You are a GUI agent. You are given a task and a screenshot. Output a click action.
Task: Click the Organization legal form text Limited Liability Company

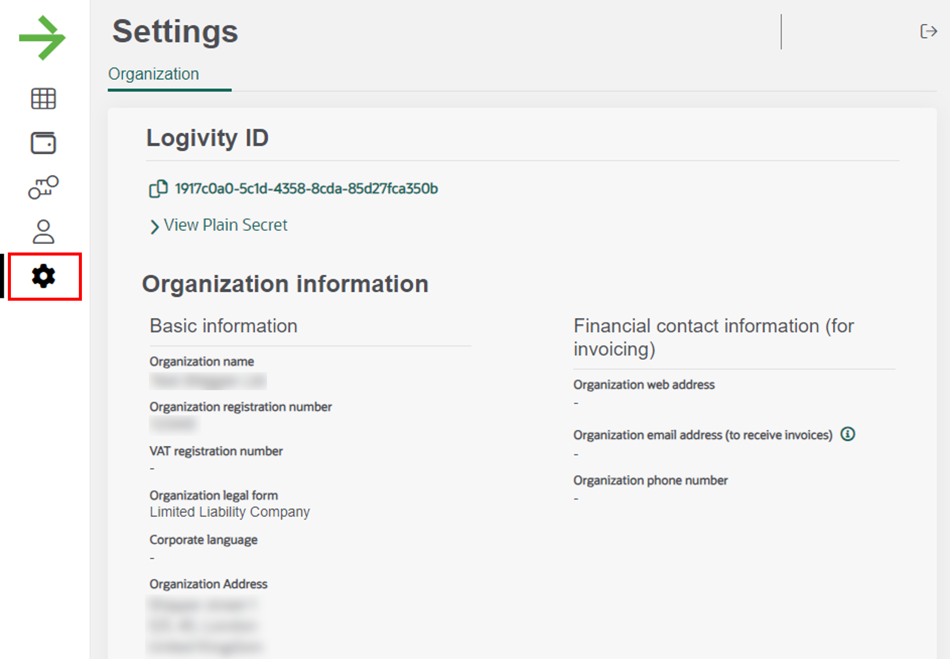click(x=230, y=512)
